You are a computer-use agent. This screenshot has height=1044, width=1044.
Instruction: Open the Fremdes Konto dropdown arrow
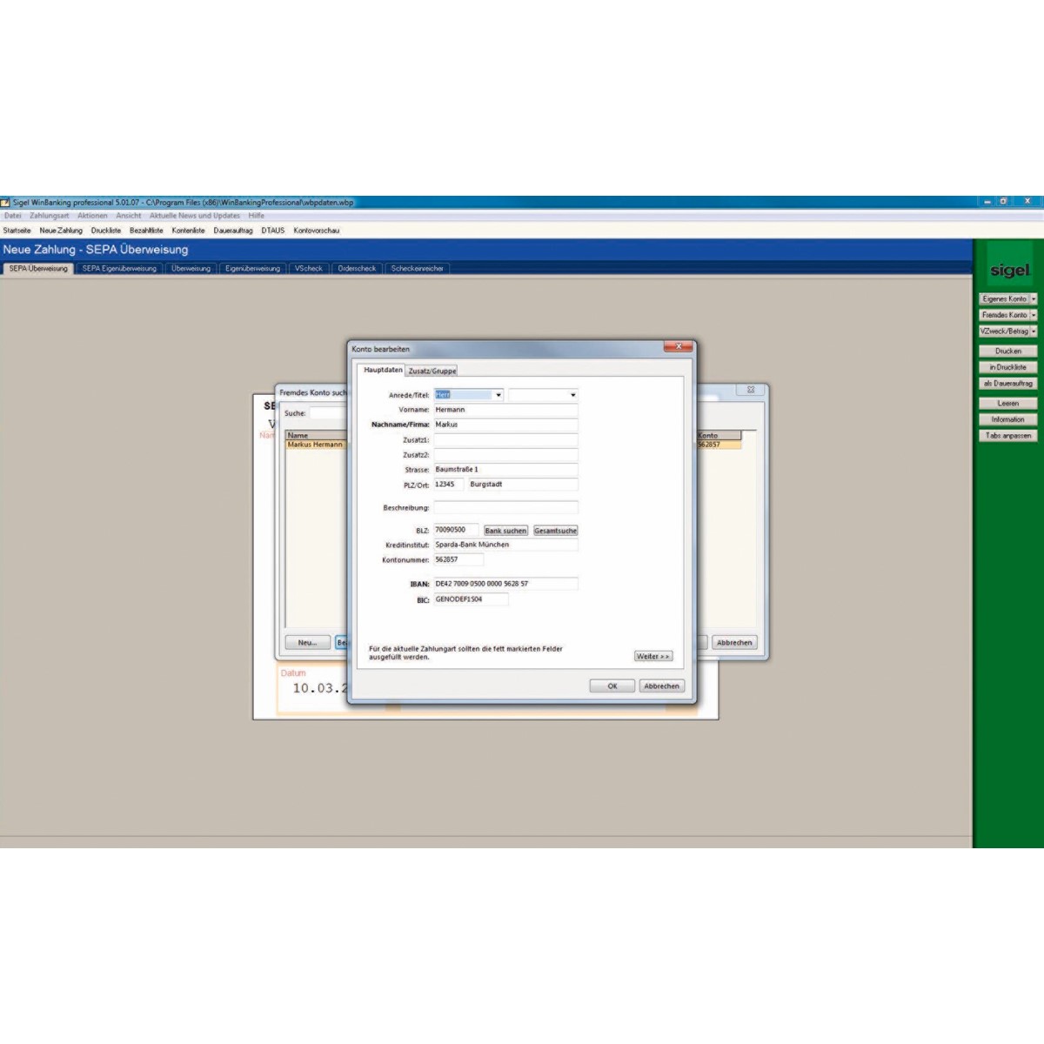(x=1034, y=315)
